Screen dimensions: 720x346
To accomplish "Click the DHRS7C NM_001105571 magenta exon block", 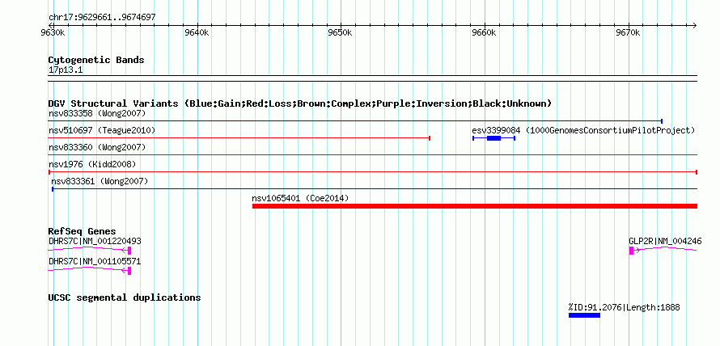I will pos(129,271).
